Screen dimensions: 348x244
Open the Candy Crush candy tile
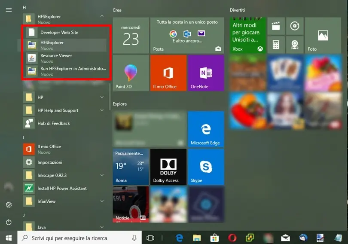pyautogui.click(x=323, y=73)
